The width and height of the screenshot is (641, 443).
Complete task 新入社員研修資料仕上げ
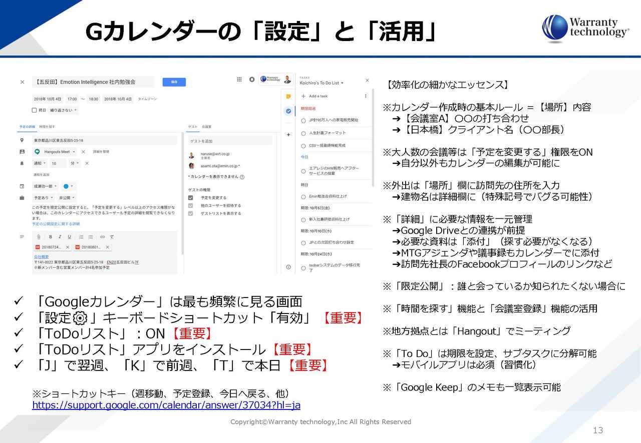coord(303,219)
